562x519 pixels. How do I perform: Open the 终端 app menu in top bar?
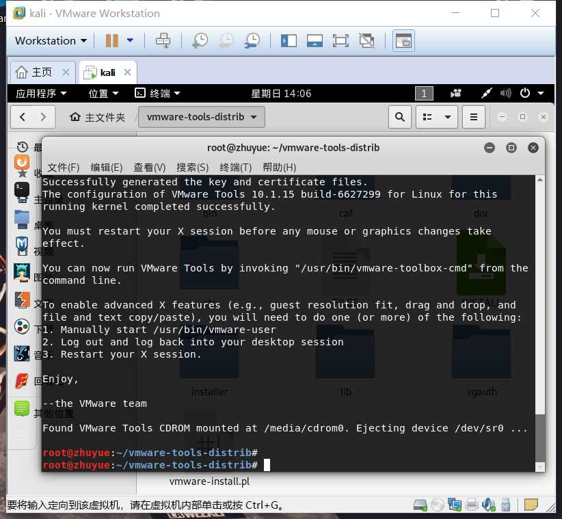pos(157,94)
